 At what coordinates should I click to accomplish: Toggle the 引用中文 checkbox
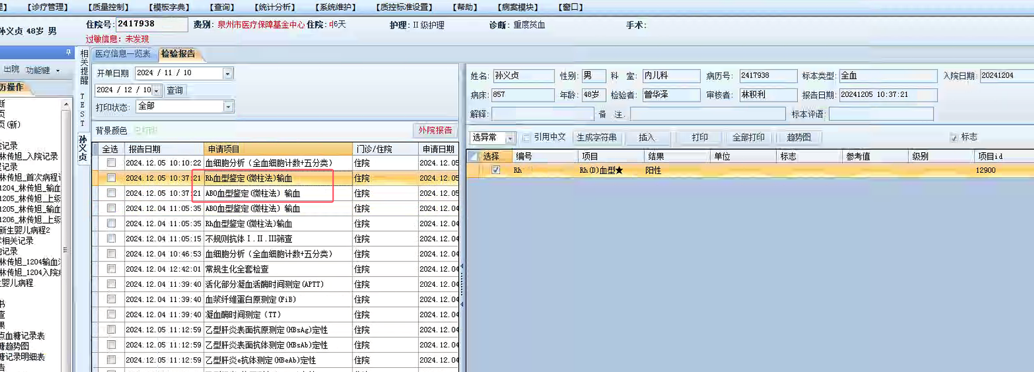(526, 138)
